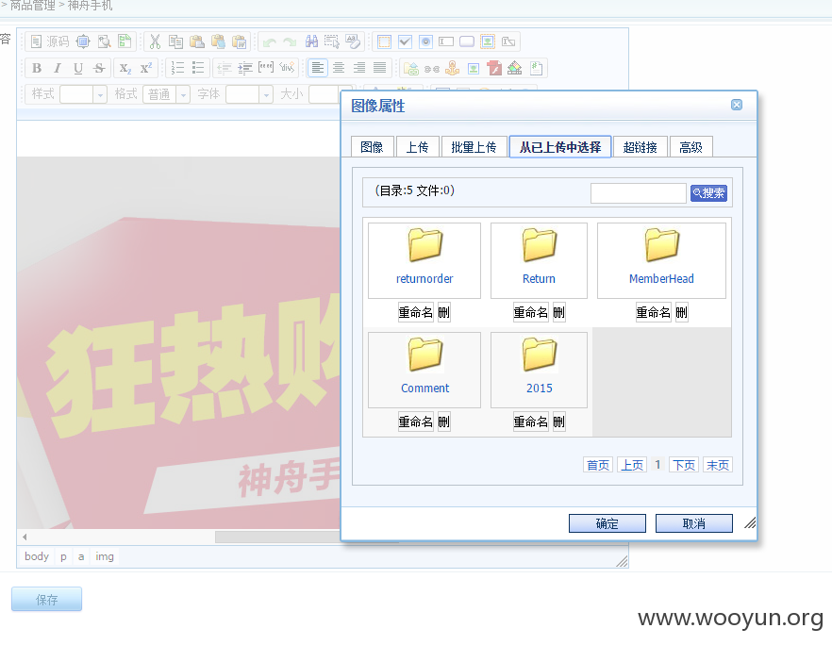Toggle source code view (源码)
The width and height of the screenshot is (832, 645).
[50, 41]
